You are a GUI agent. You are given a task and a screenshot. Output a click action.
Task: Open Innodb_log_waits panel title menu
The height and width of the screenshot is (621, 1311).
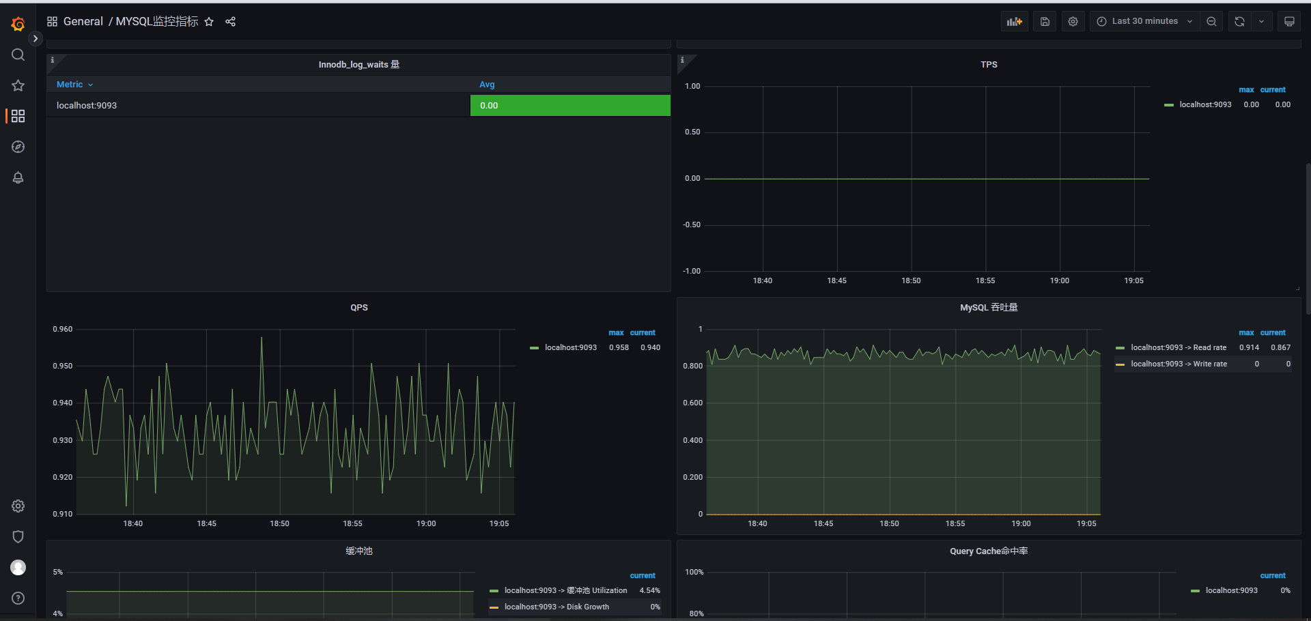359,65
